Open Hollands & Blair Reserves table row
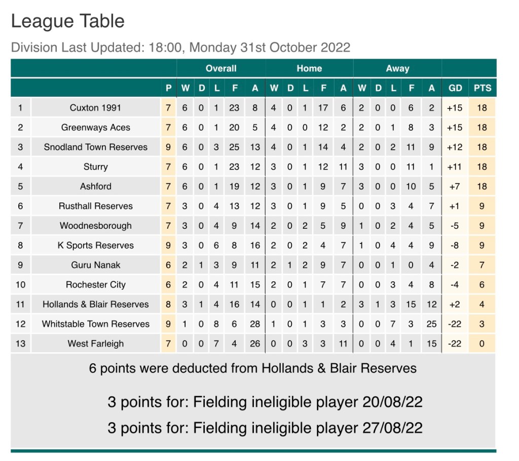Image resolution: width=519 pixels, height=461 pixels. pos(95,305)
